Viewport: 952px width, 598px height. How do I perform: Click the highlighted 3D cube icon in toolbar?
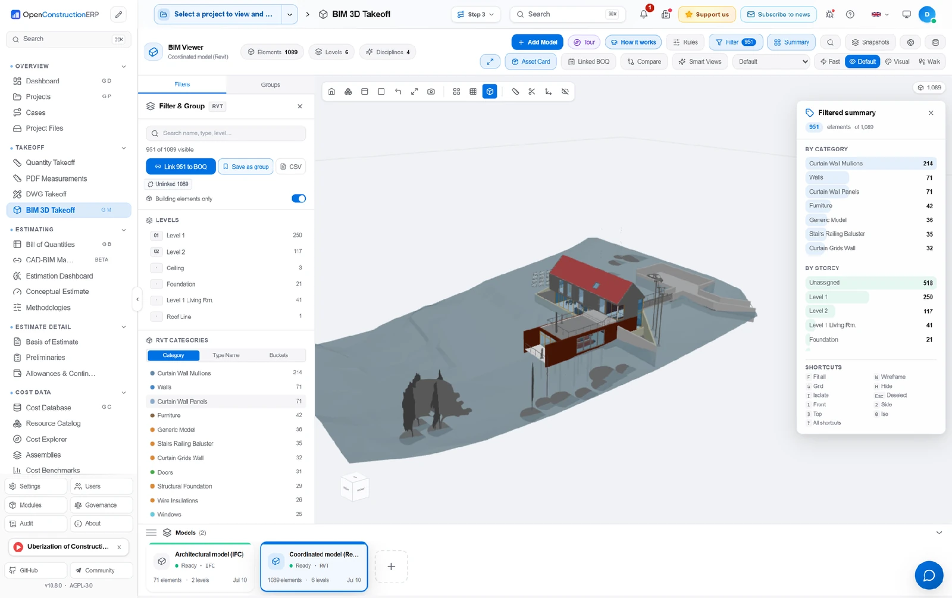(x=490, y=92)
